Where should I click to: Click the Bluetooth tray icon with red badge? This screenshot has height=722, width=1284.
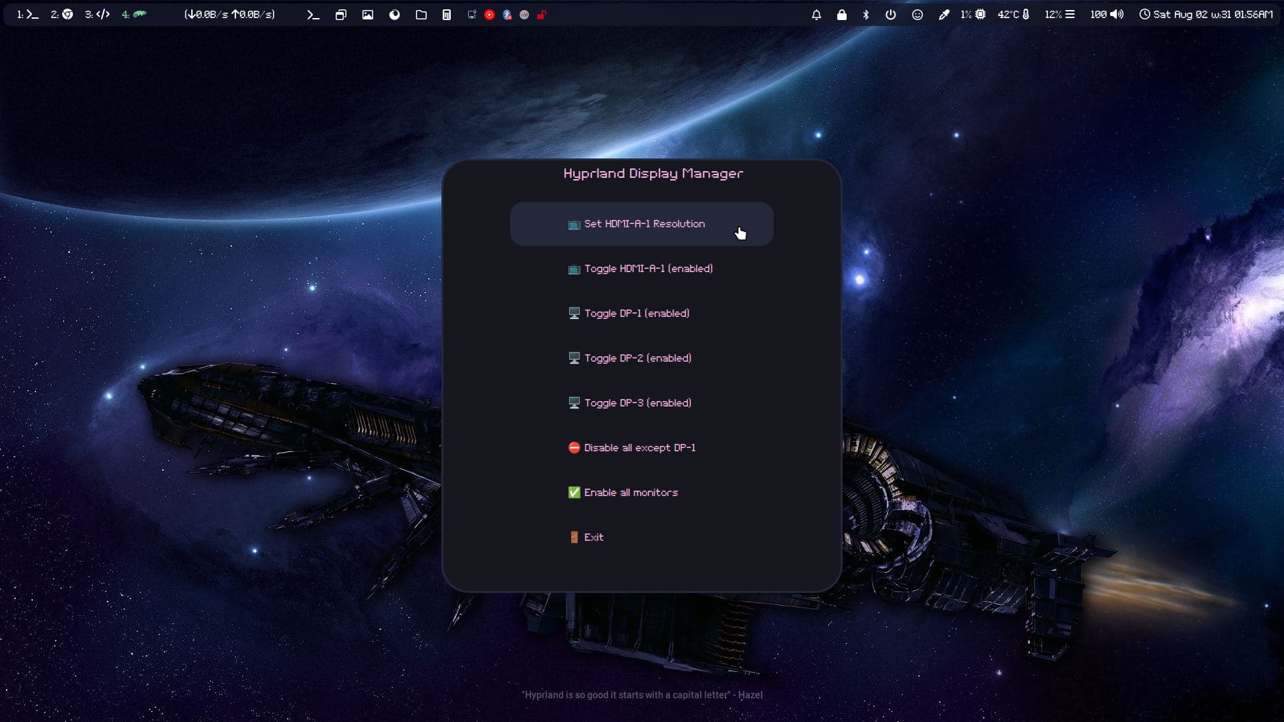(x=507, y=15)
